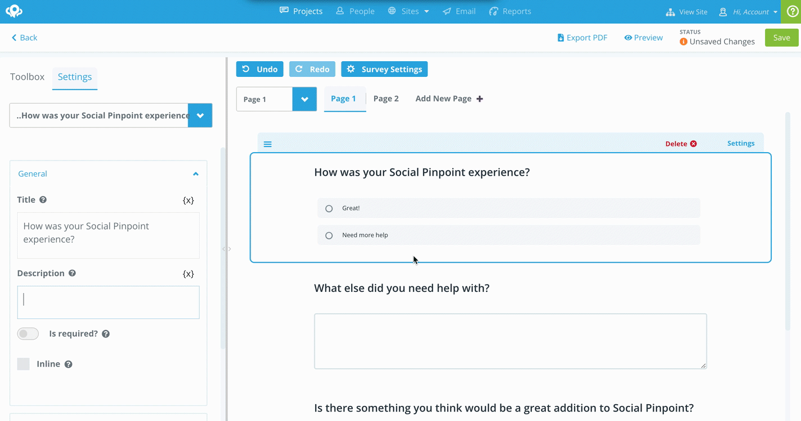The width and height of the screenshot is (801, 421).
Task: Check the Inline checkbox
Action: click(24, 364)
